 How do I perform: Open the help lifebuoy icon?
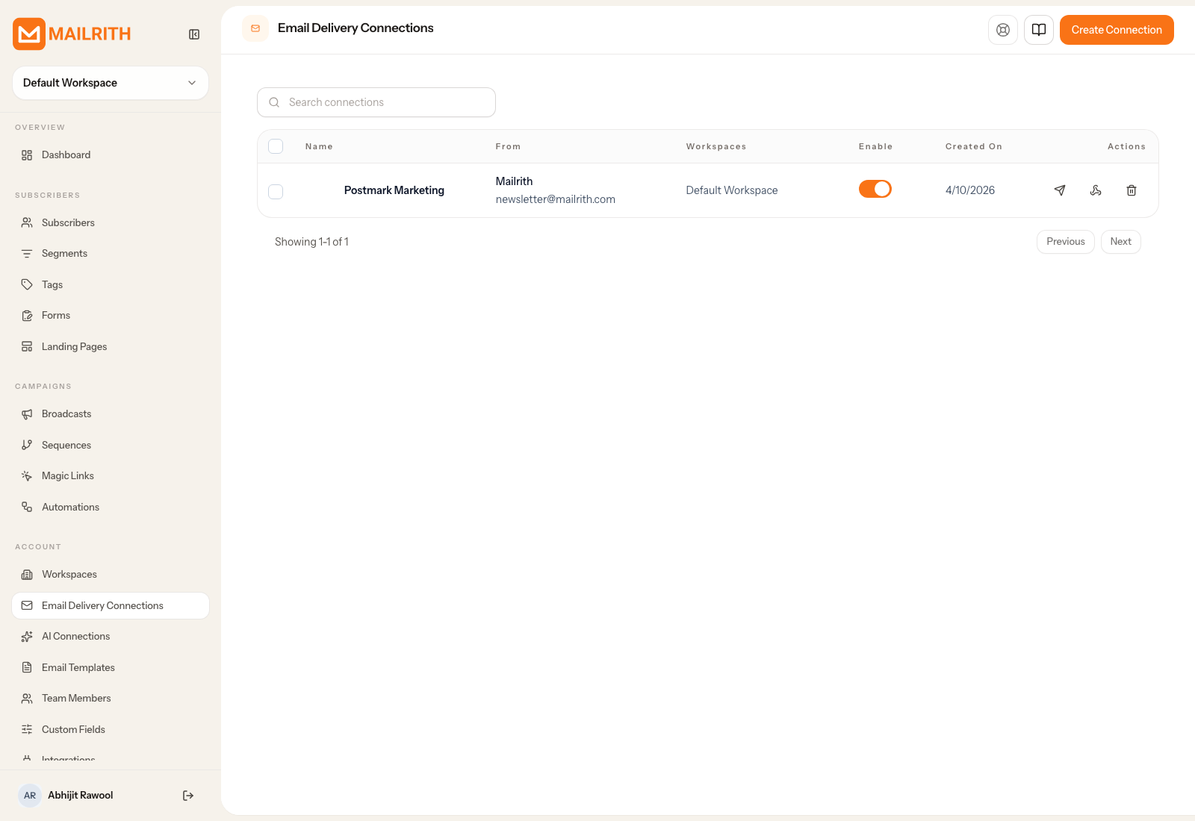(x=1003, y=30)
